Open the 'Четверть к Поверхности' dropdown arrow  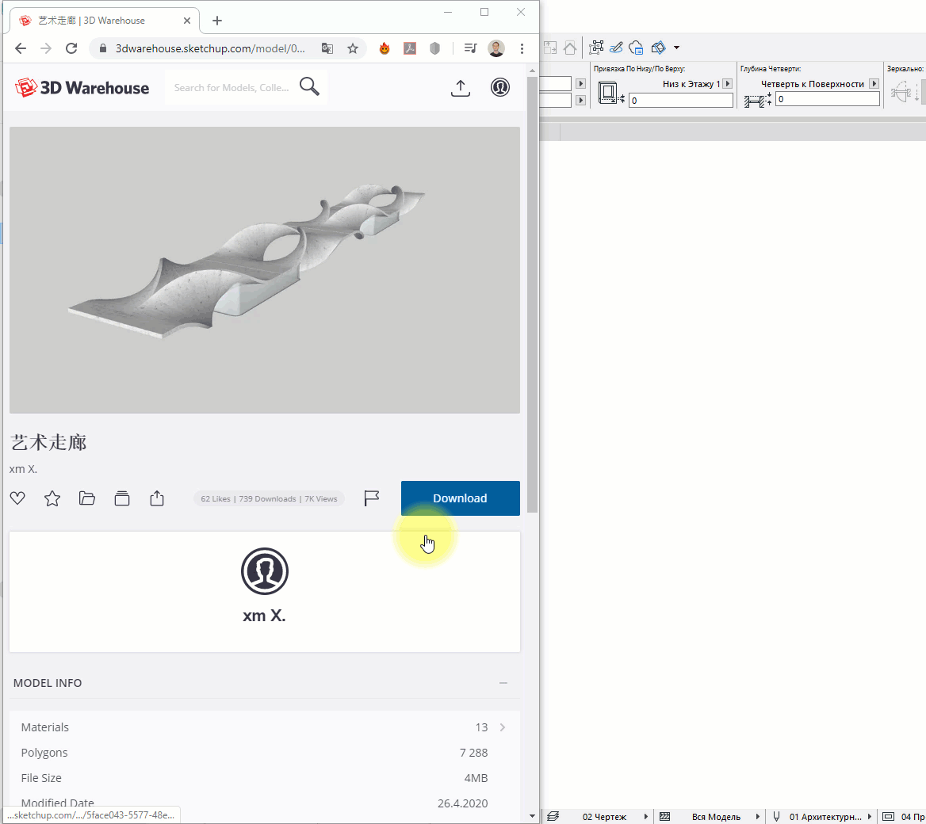coord(874,84)
